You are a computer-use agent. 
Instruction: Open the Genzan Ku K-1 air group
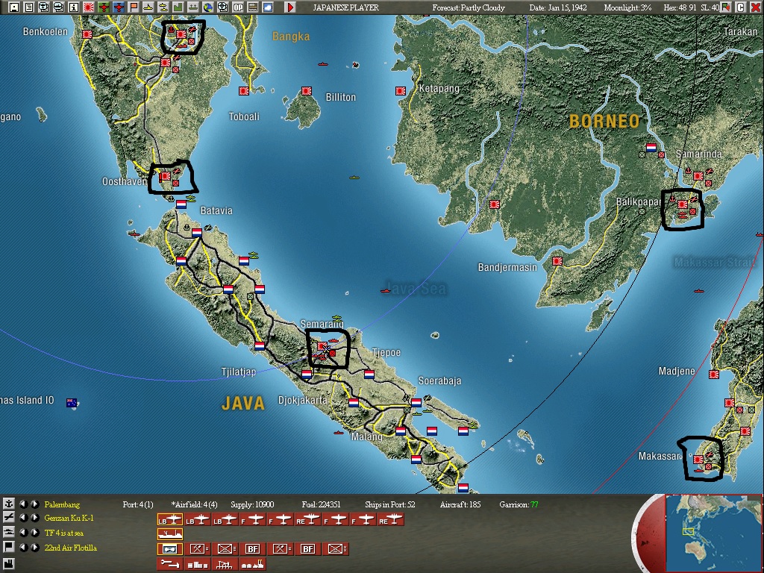point(69,518)
